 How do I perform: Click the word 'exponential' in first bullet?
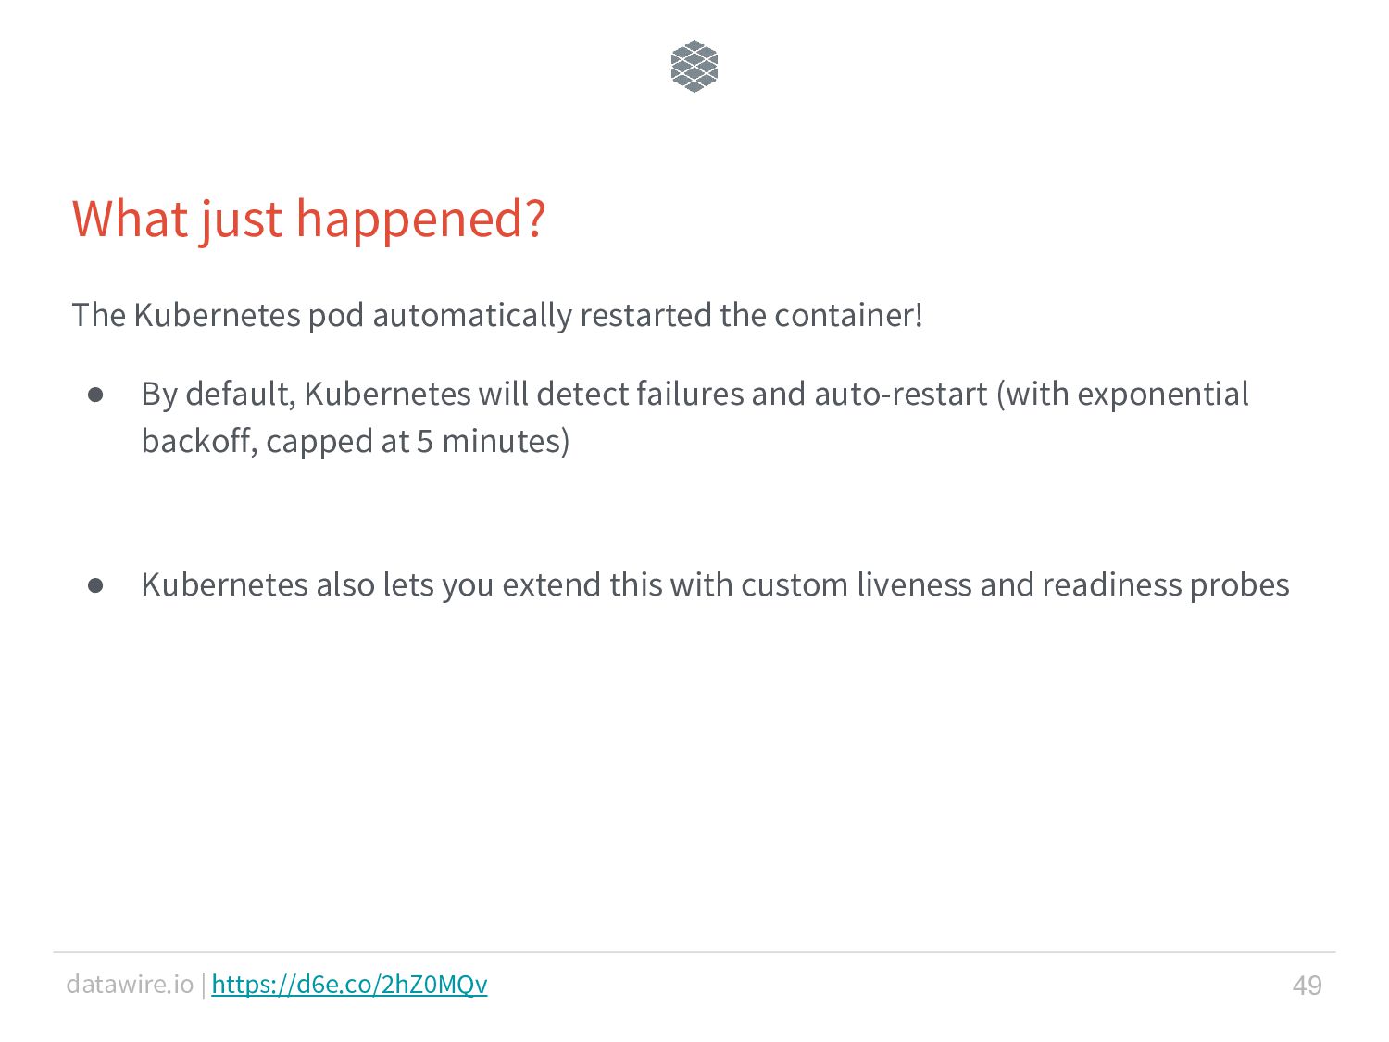(x=1163, y=395)
